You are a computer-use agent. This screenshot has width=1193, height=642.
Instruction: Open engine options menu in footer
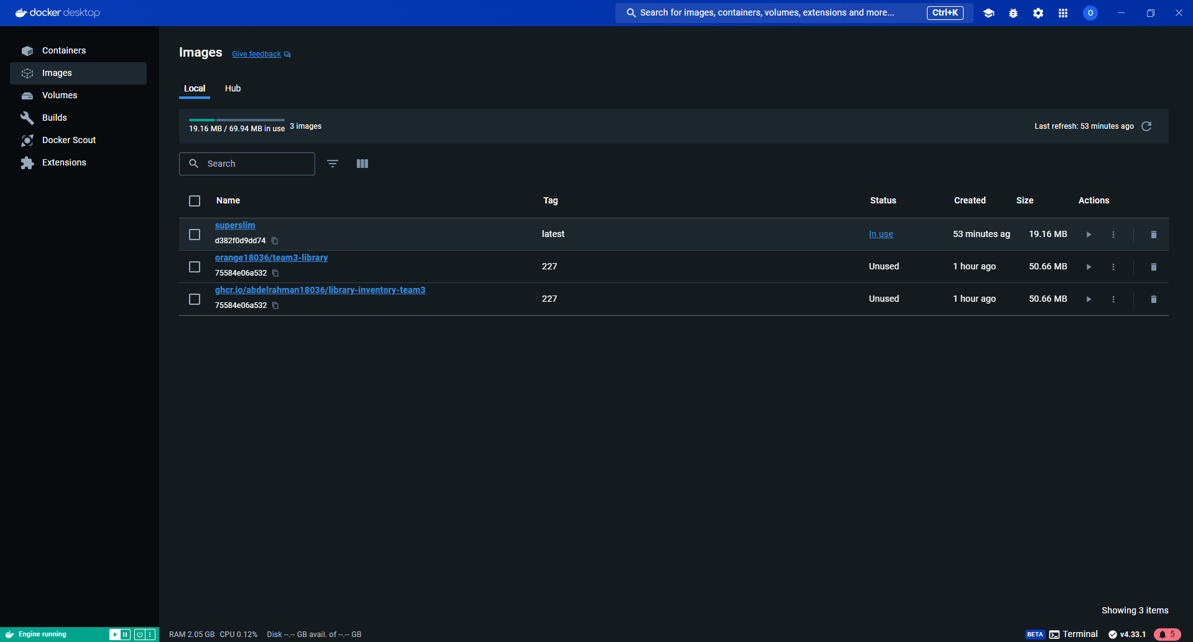pos(150,635)
